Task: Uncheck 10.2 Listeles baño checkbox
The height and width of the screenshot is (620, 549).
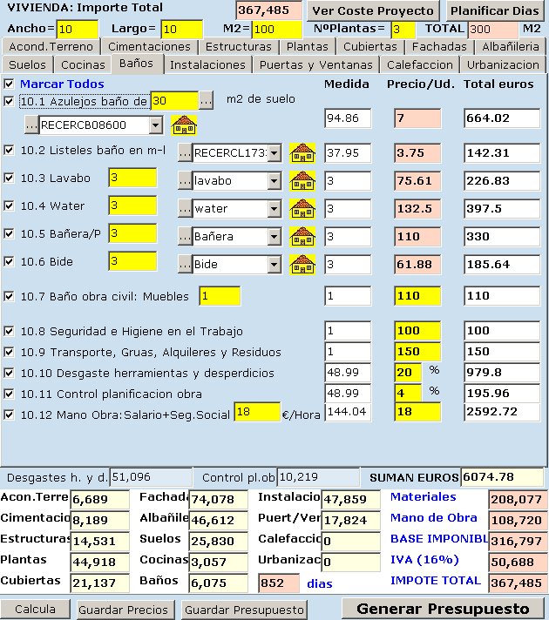Action: (x=9, y=151)
